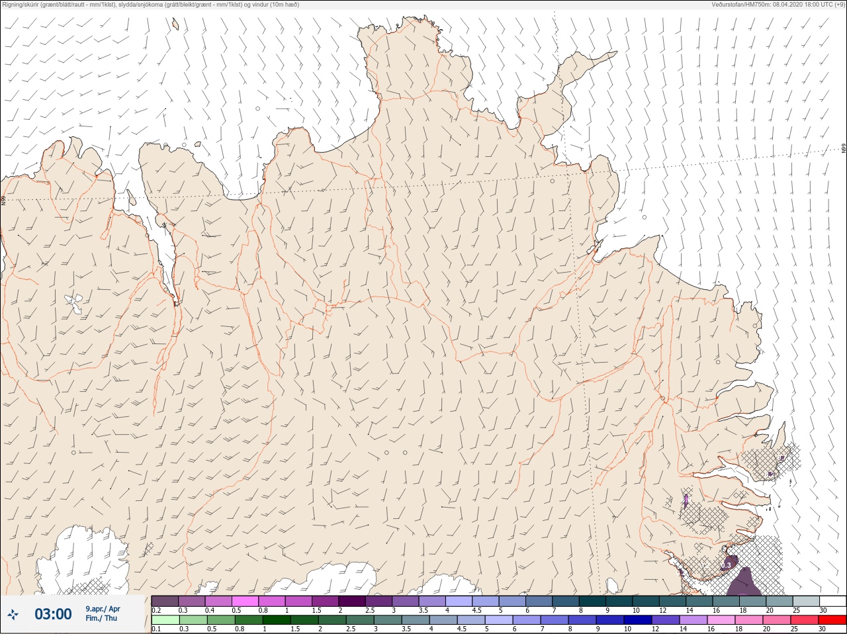
Task: Click the 'Fim./ Thu' weekday text
Action: [101, 618]
